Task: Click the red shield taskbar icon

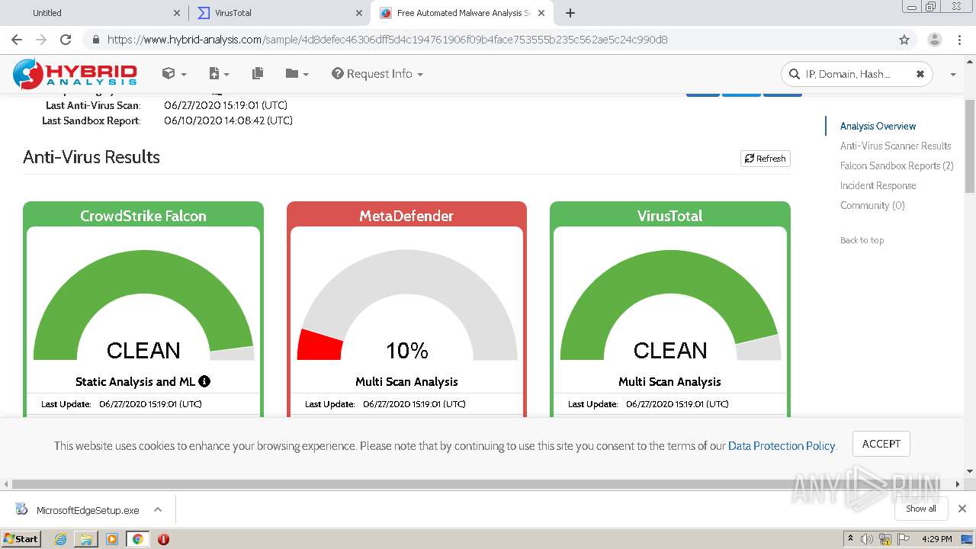Action: tap(163, 539)
